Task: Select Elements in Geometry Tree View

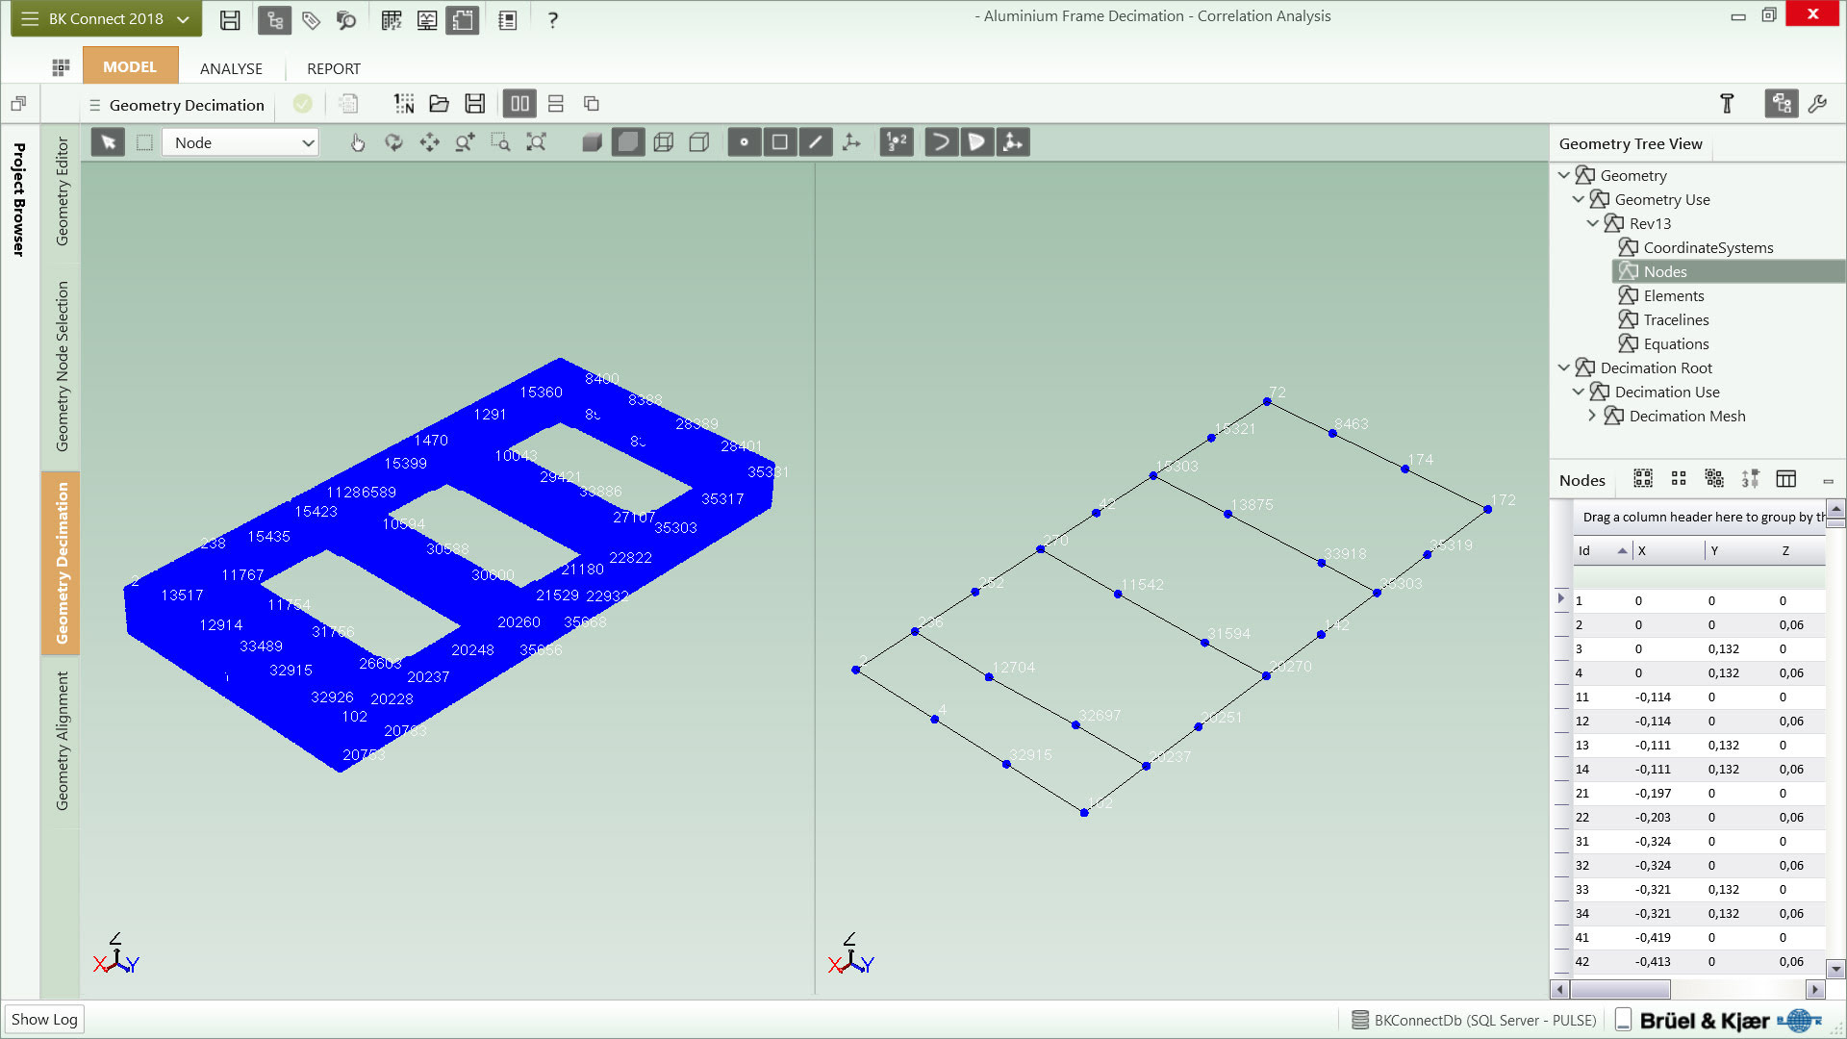Action: 1673,295
